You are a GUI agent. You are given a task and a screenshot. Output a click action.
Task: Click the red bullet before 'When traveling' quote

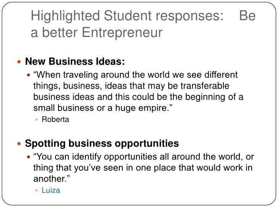pos(29,75)
